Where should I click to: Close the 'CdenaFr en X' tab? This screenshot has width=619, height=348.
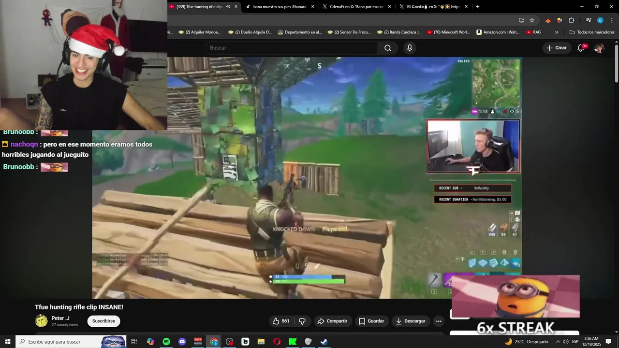point(389,7)
